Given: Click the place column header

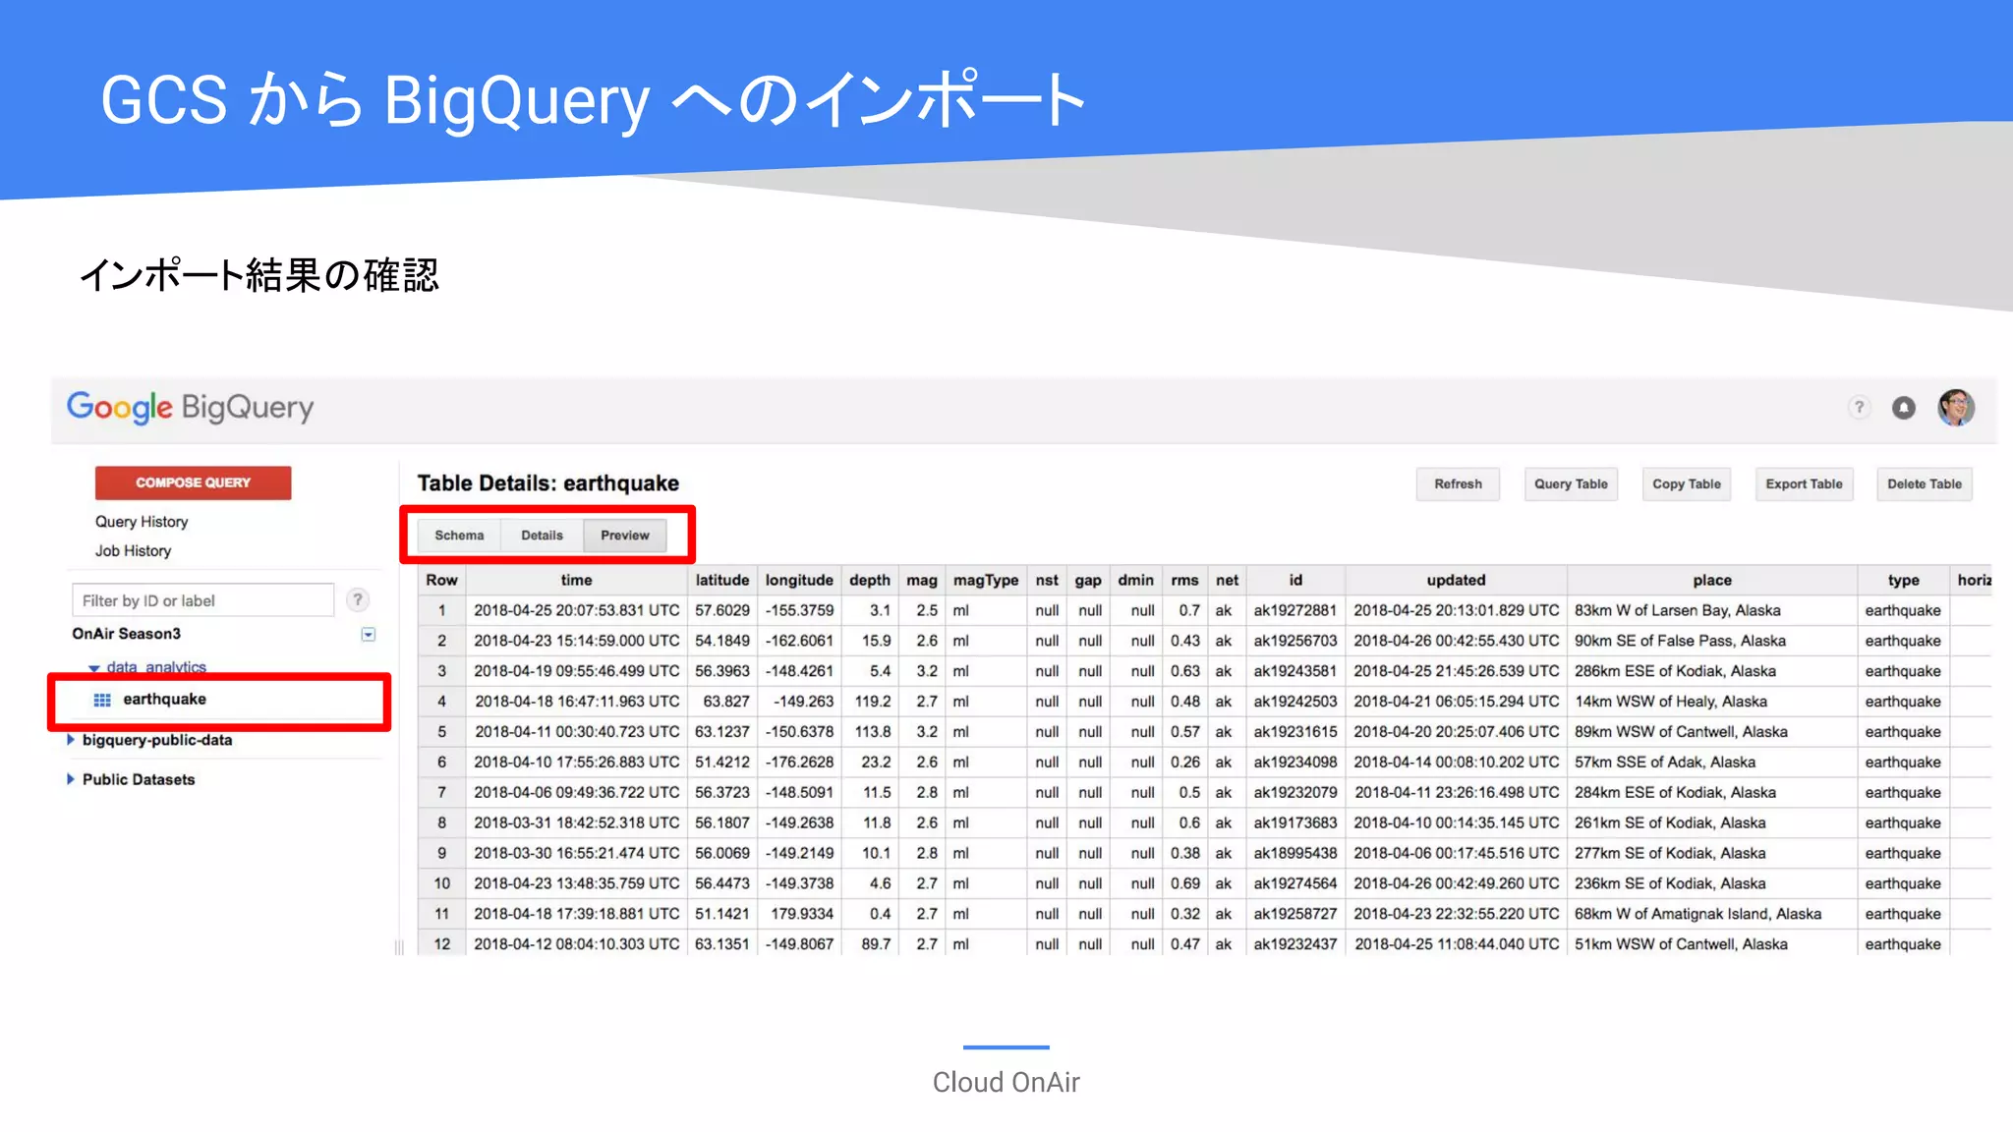Looking at the screenshot, I should pyautogui.click(x=1712, y=580).
